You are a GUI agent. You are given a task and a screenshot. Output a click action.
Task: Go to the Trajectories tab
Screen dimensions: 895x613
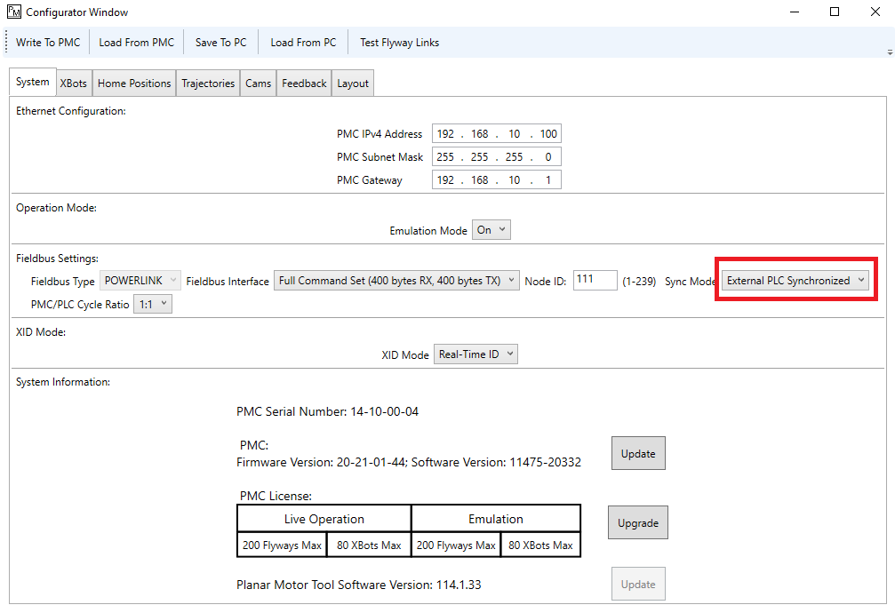pos(208,84)
